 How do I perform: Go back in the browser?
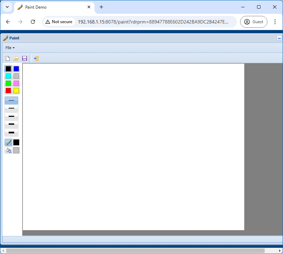[8, 22]
